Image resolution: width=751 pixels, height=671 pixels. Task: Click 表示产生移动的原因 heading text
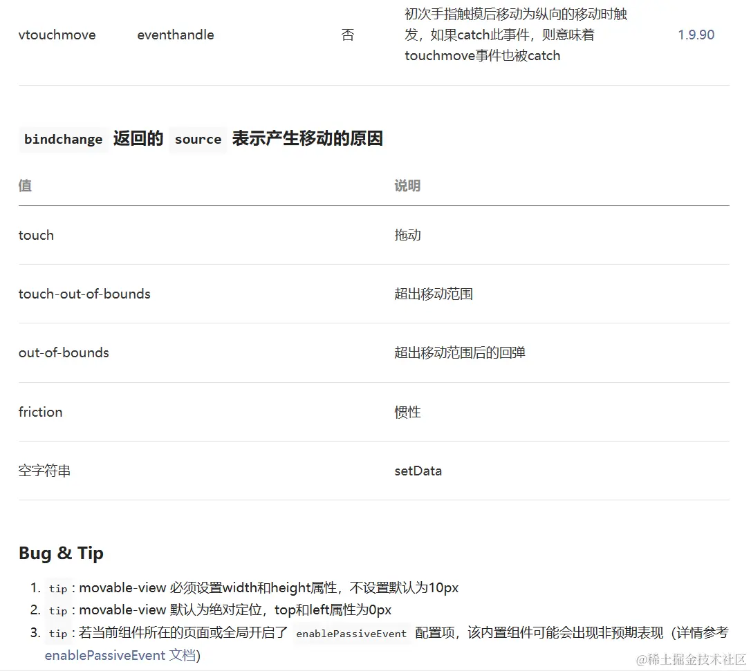click(x=308, y=139)
